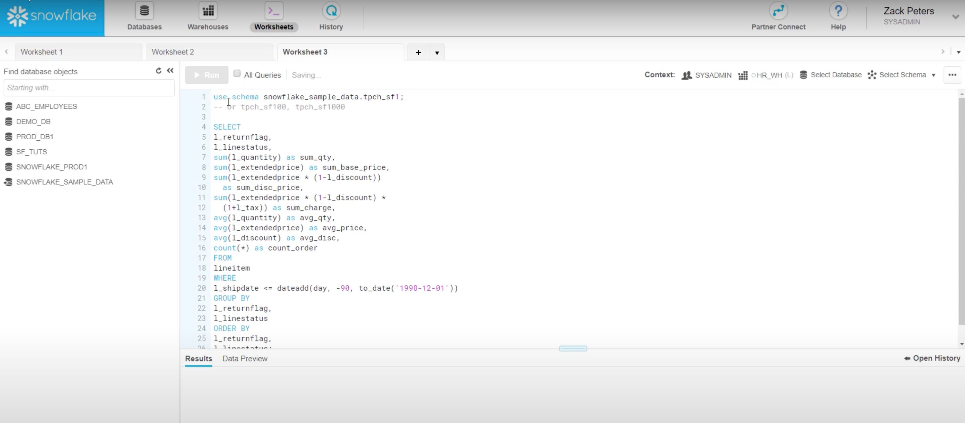Expand the Zack Peters user menu
The height and width of the screenshot is (423, 965).
(x=955, y=17)
